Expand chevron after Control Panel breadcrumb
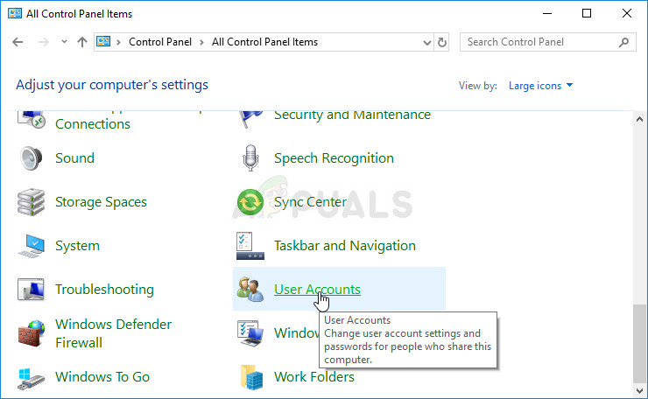The height and width of the screenshot is (399, 648). coord(201,42)
